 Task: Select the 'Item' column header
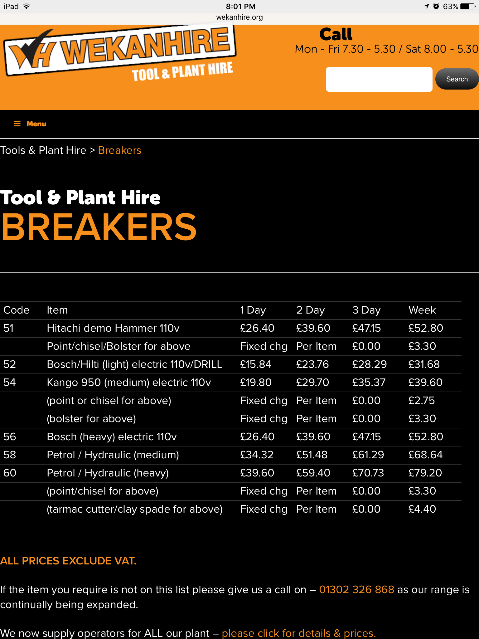(x=57, y=310)
